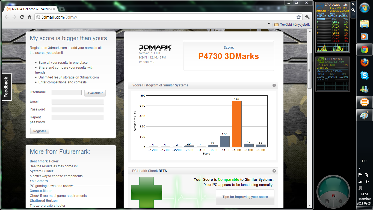Click the 169 histogram bar at ~4100
The image size is (373, 210).
[x=225, y=141]
